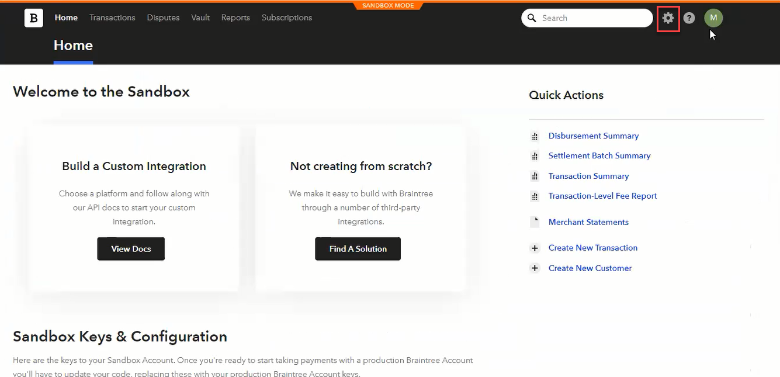Click the Quick Actions heading
The height and width of the screenshot is (377, 780).
tap(566, 95)
